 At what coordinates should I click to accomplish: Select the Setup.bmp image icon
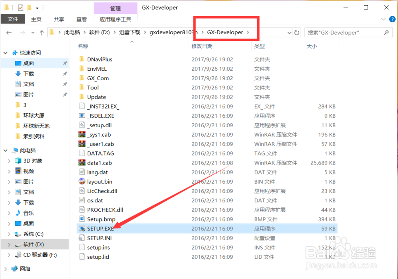(82, 219)
